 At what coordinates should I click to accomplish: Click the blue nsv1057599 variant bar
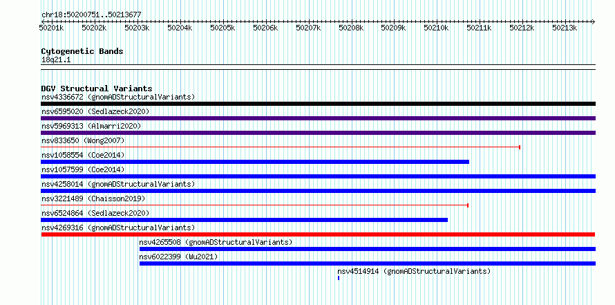(x=318, y=176)
